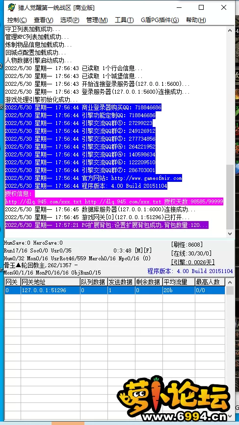Click the log panel scrollbar thumb
Screen dimensions: 239x425
(230, 197)
